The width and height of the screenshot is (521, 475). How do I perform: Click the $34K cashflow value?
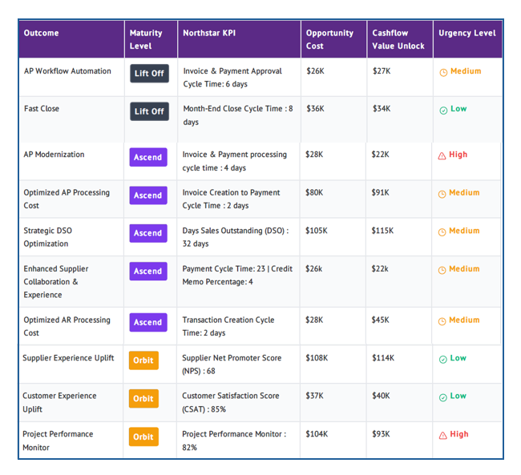point(382,109)
